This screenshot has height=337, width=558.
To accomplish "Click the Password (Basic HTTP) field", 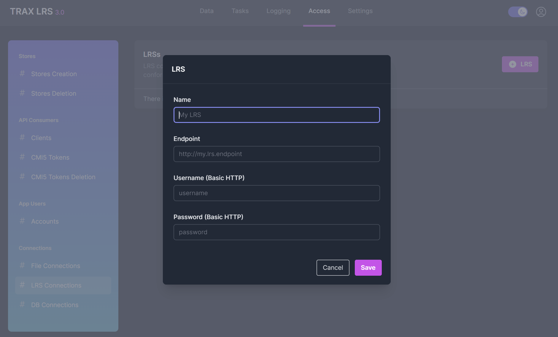I will [x=276, y=232].
